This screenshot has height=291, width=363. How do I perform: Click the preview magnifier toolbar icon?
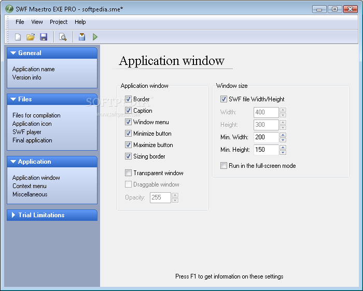pyautogui.click(x=63, y=37)
